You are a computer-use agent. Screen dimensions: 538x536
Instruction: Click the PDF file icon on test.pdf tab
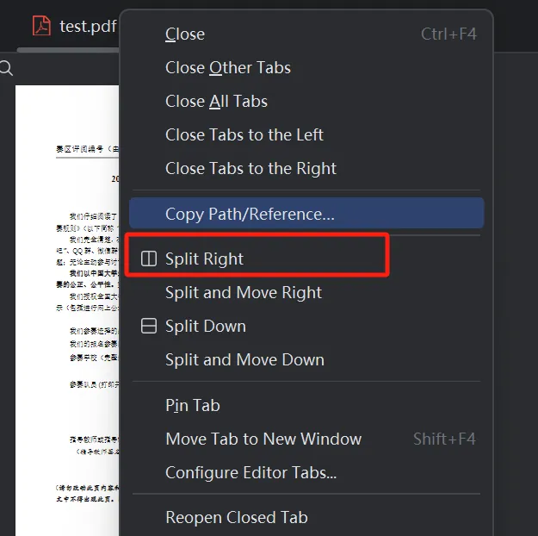(x=41, y=26)
